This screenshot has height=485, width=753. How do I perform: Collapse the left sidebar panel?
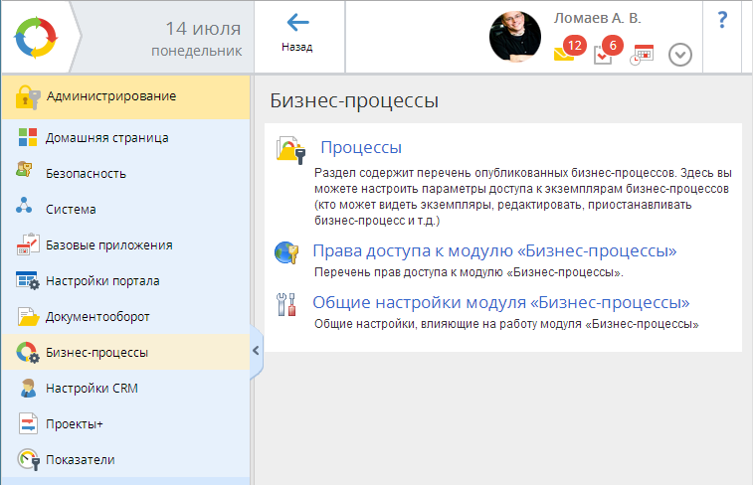[257, 350]
